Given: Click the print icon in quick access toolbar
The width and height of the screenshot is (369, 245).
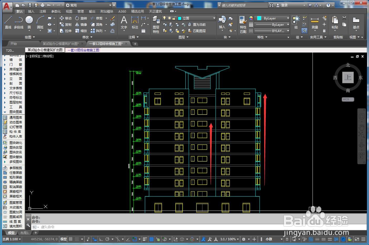Looking at the screenshot, I should pos(42,5).
